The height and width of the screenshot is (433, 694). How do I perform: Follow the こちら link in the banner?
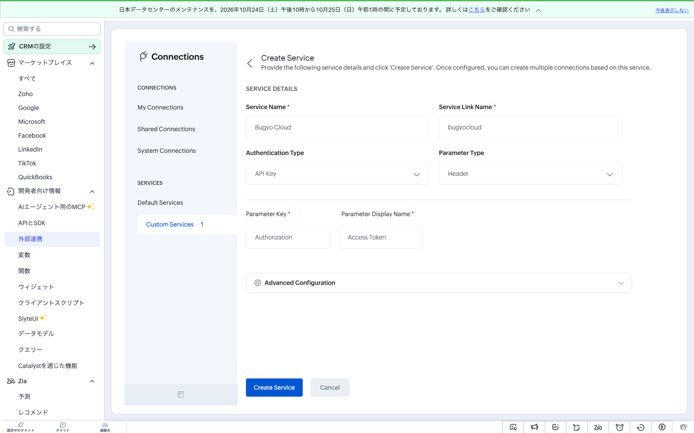[x=477, y=10]
